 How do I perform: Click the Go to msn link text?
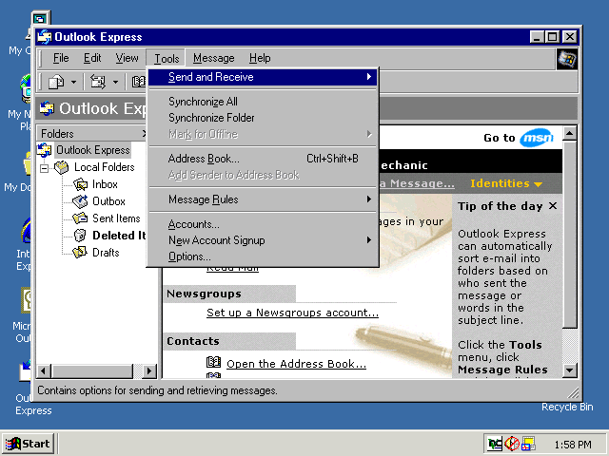pyautogui.click(x=500, y=138)
